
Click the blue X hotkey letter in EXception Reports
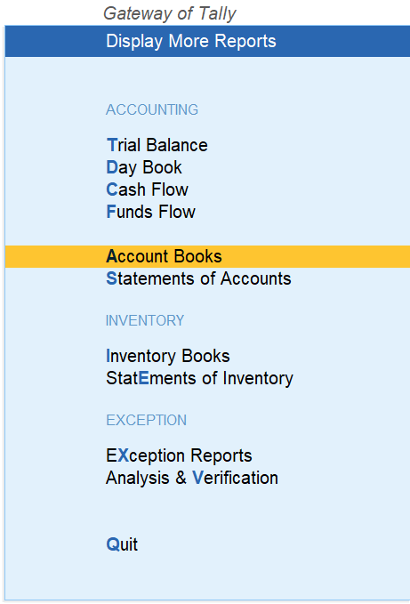(x=123, y=455)
